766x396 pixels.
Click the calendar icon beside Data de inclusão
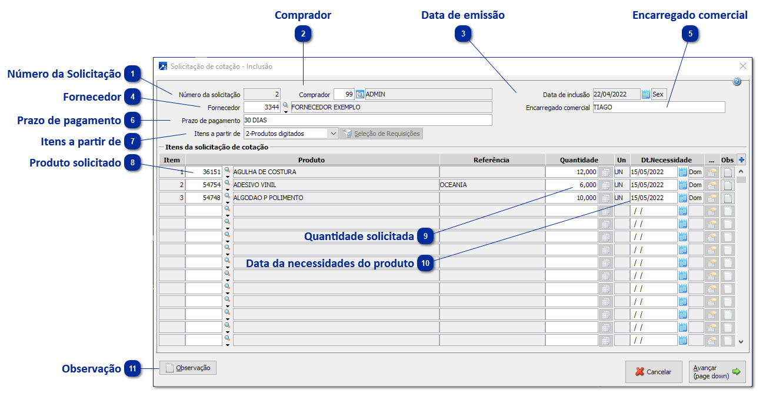[646, 94]
